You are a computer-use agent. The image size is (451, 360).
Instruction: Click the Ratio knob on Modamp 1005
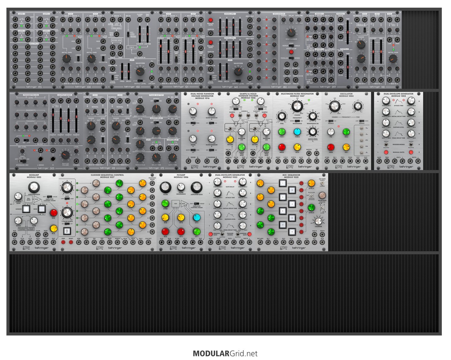pos(18,221)
